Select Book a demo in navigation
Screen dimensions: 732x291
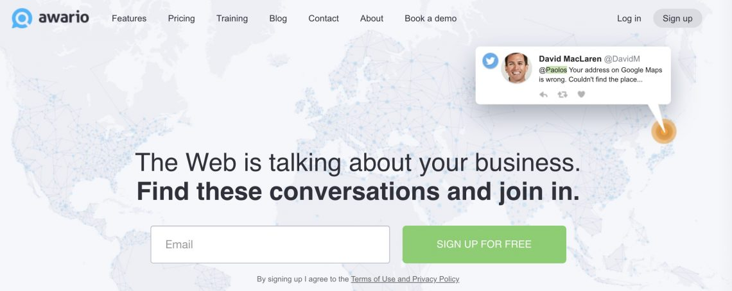click(x=430, y=19)
